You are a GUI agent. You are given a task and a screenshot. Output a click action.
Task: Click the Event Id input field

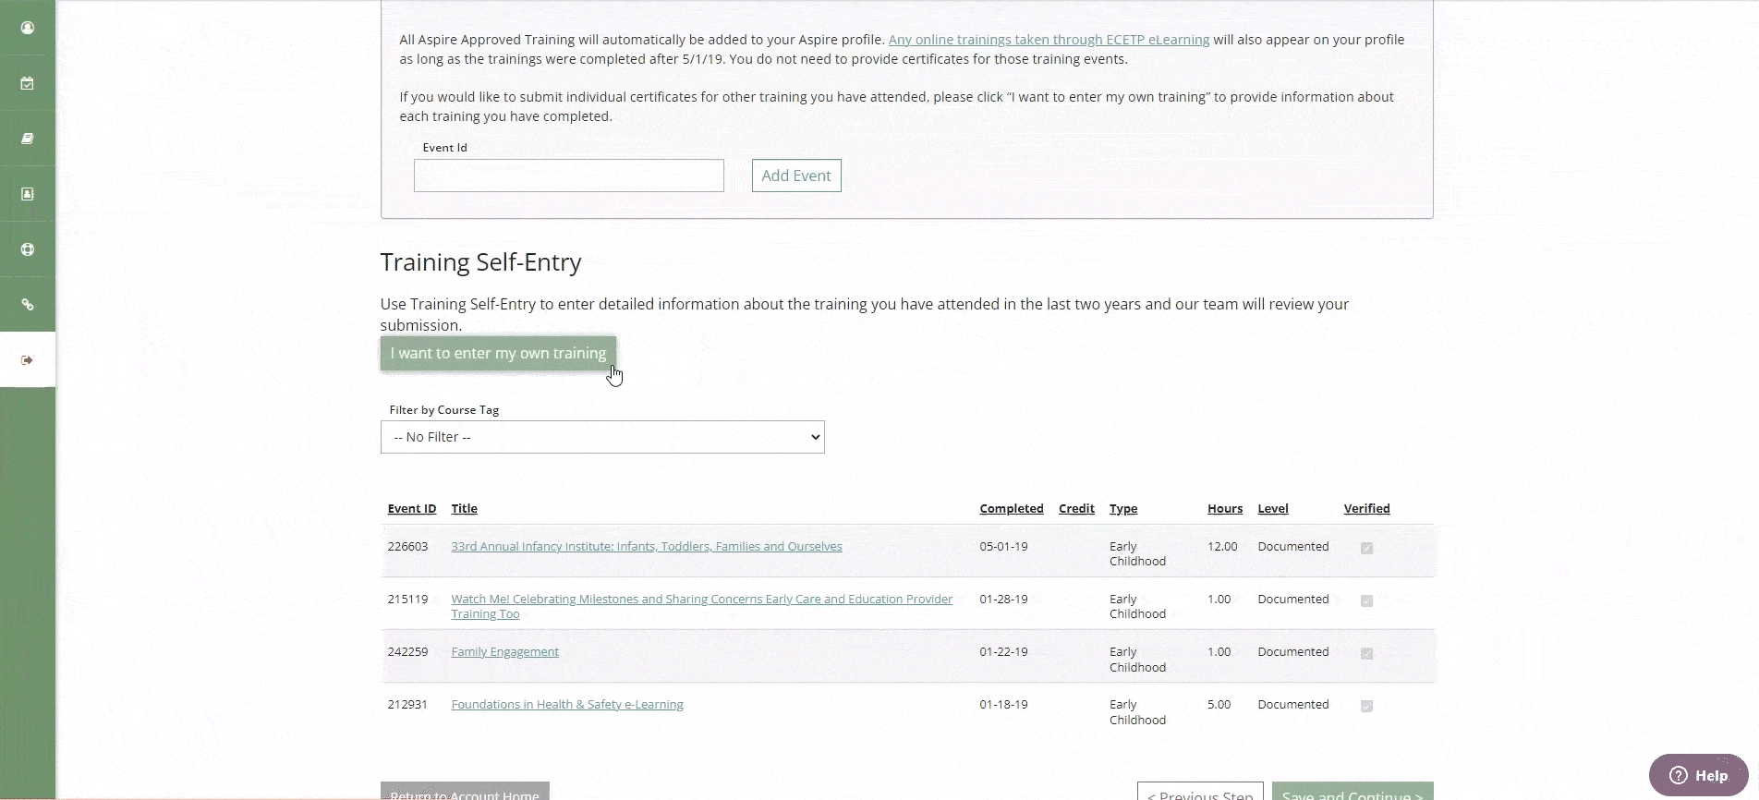pyautogui.click(x=568, y=176)
